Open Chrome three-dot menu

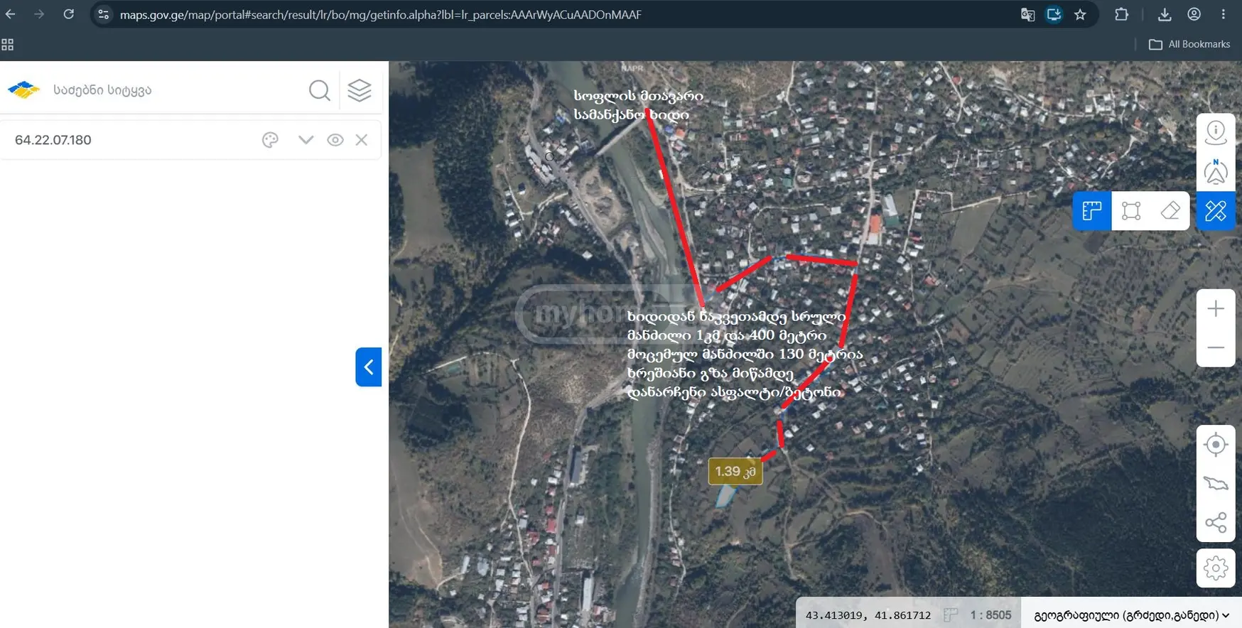tap(1224, 14)
